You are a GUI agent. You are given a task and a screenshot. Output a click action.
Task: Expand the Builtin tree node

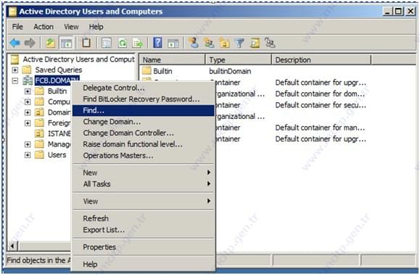[x=28, y=91]
